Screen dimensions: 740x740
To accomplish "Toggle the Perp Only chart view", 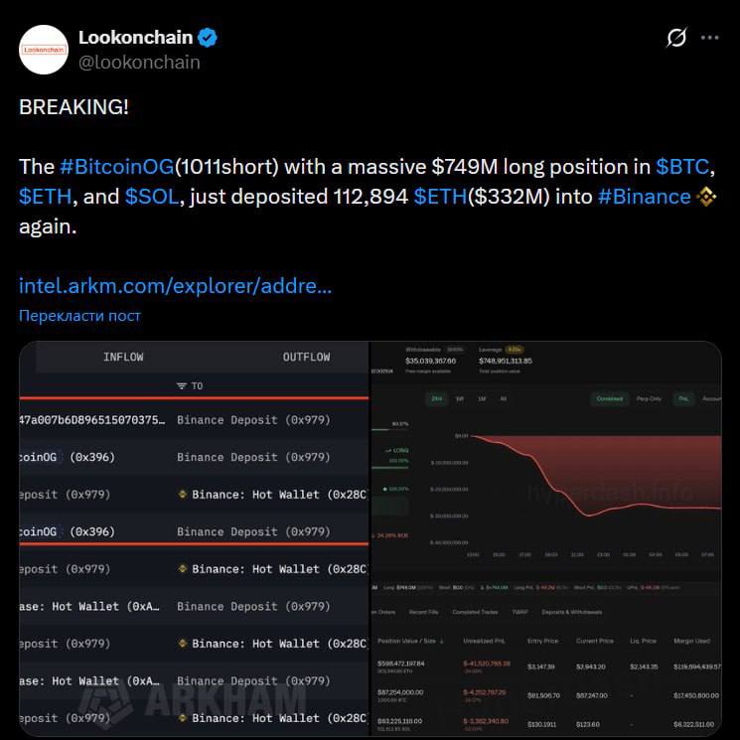I will (x=649, y=399).
